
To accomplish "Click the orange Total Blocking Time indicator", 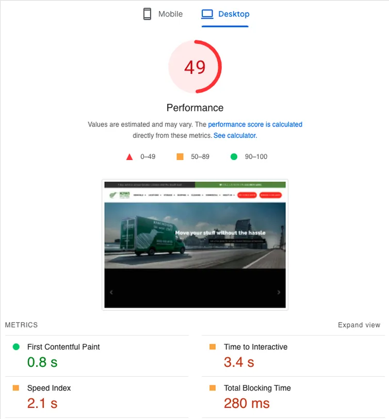I will click(x=213, y=388).
